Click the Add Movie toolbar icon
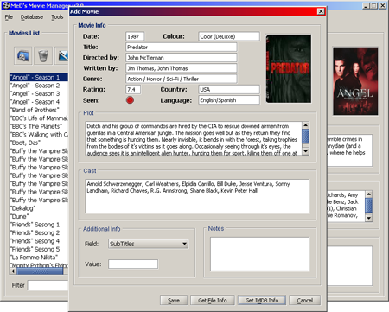 click(x=23, y=55)
